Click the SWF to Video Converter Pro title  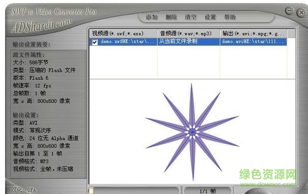(x=54, y=12)
